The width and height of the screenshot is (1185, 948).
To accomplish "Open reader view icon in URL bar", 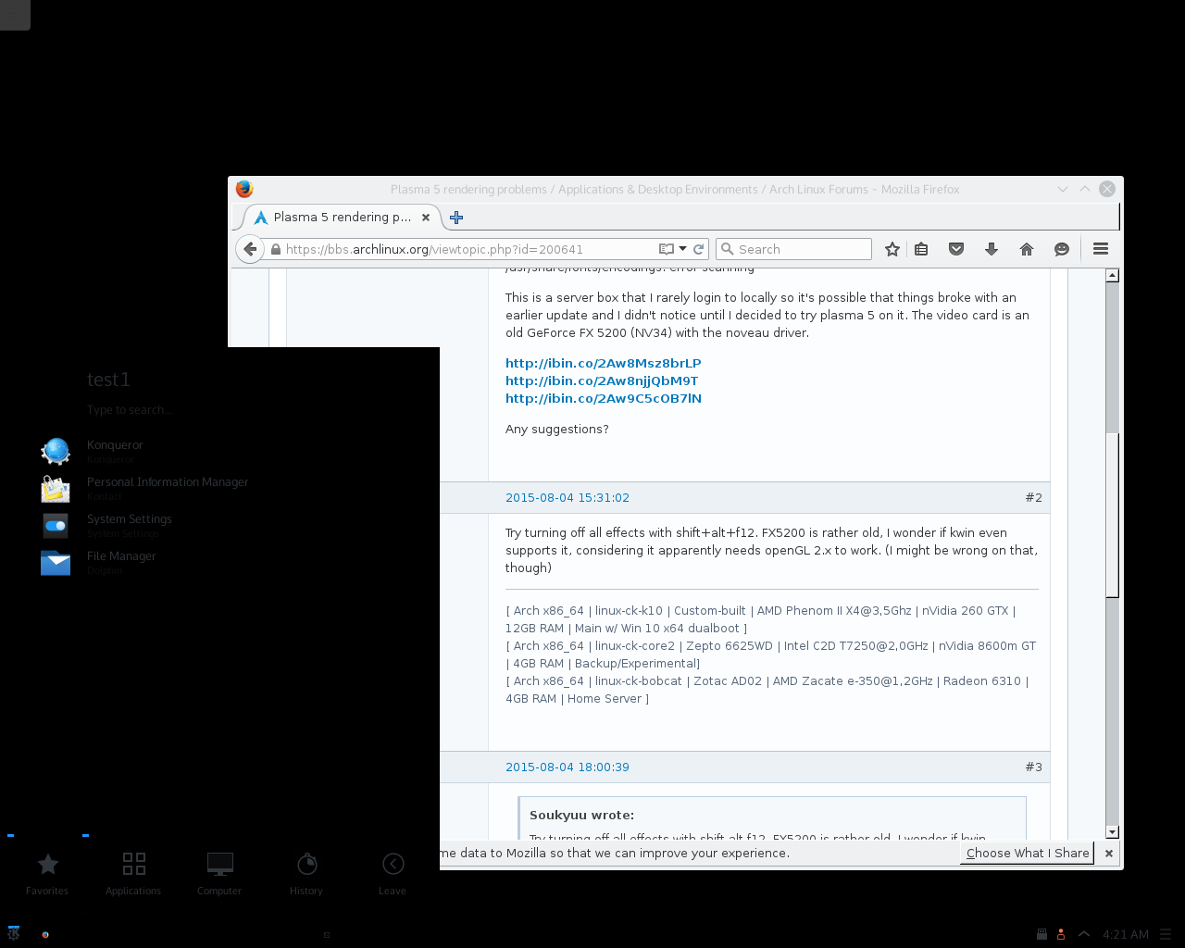I will 667,249.
